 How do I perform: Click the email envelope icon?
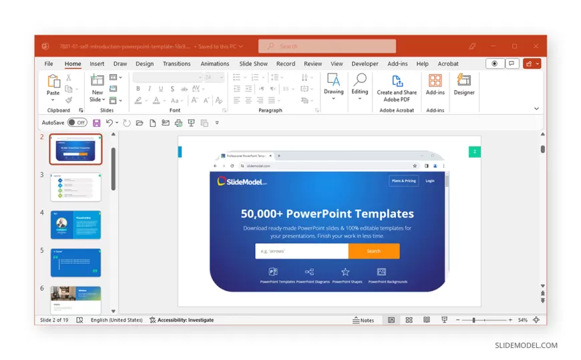tap(166, 123)
